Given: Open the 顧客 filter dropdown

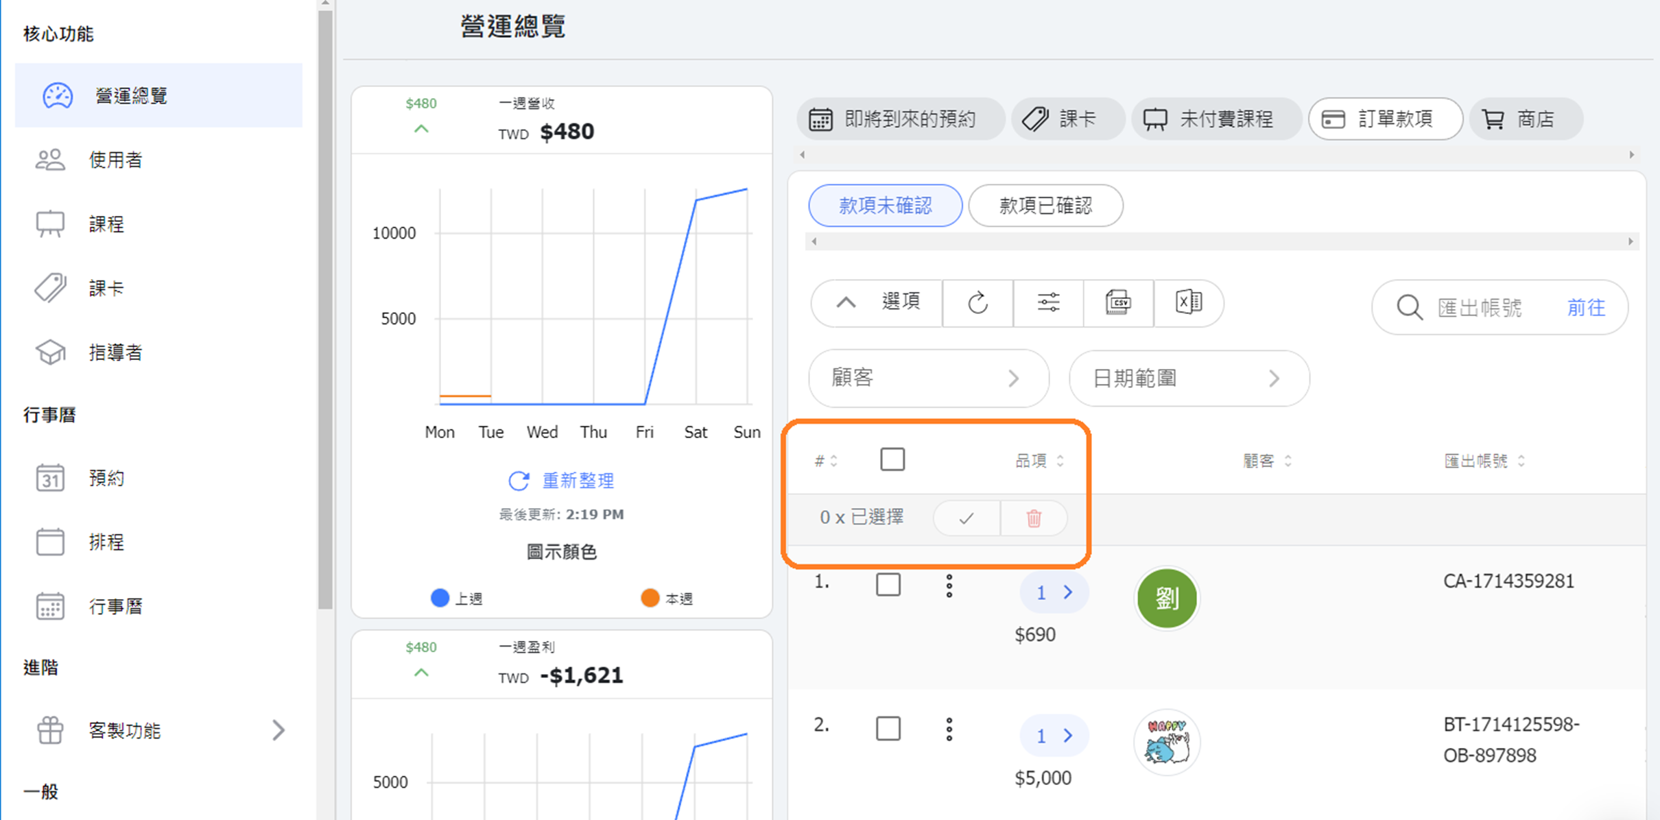Looking at the screenshot, I should click(929, 378).
